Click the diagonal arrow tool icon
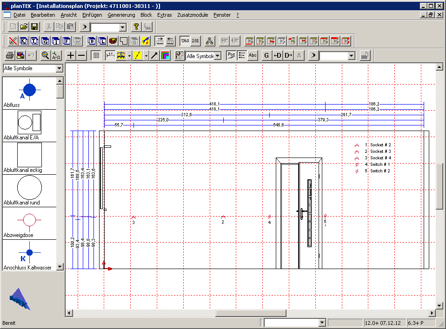The width and height of the screenshot is (446, 329). tap(154, 56)
